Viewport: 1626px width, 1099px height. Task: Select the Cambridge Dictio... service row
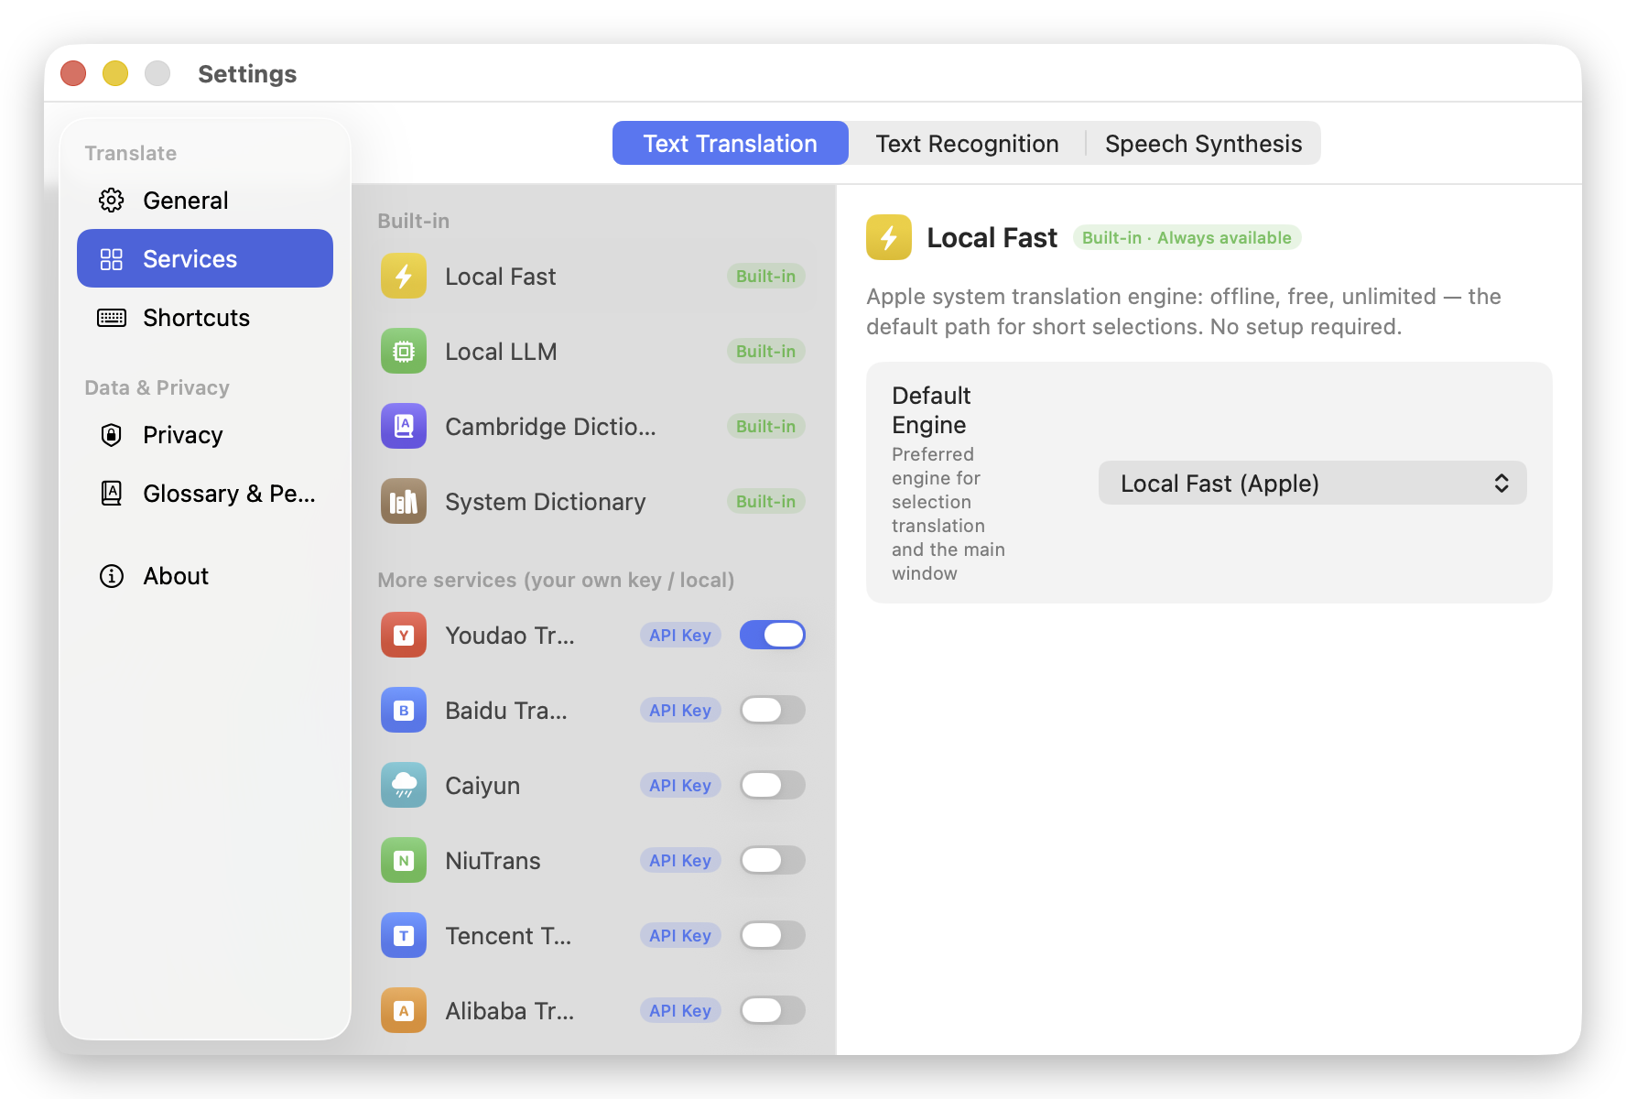click(593, 427)
